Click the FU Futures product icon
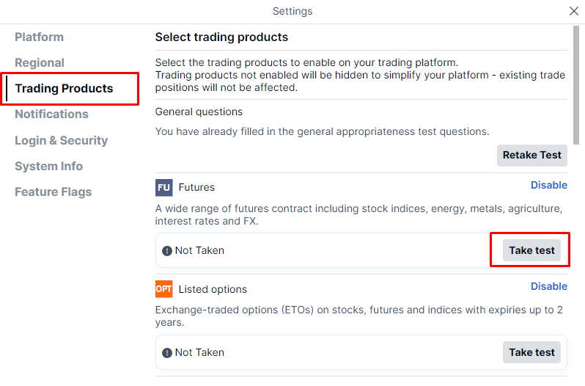Viewport: 585px width, 386px height. click(x=163, y=187)
